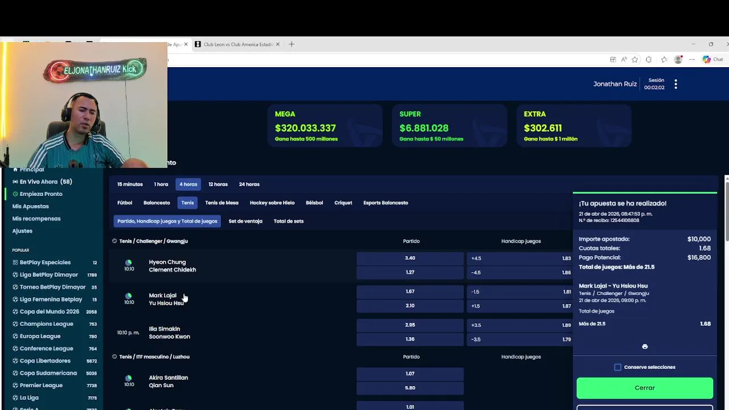The height and width of the screenshot is (410, 729).
Task: Open the SUPER jackpot card
Action: pyautogui.click(x=449, y=126)
